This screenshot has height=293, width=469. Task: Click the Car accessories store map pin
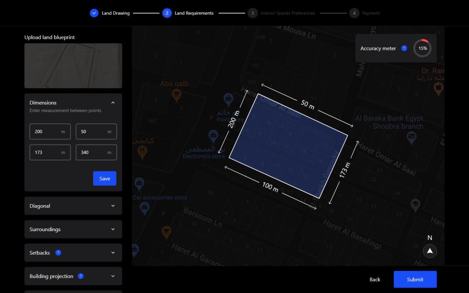click(139, 184)
